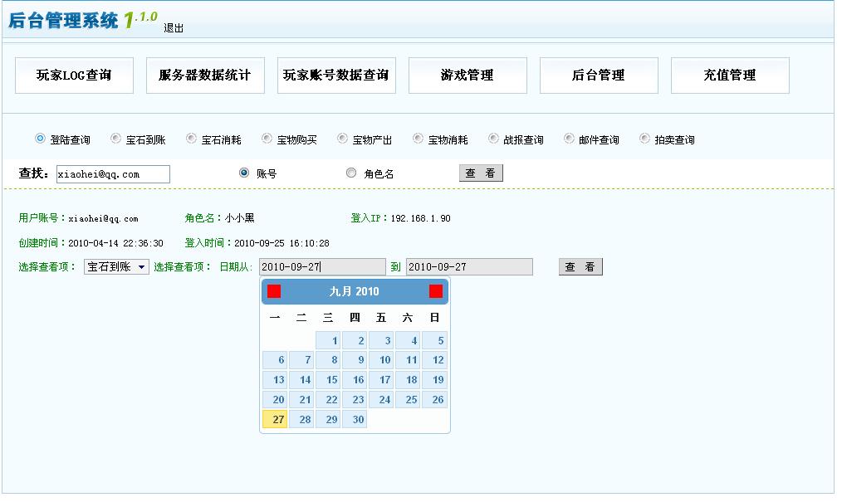
Task: Click the 退出 logout link
Action: click(173, 27)
